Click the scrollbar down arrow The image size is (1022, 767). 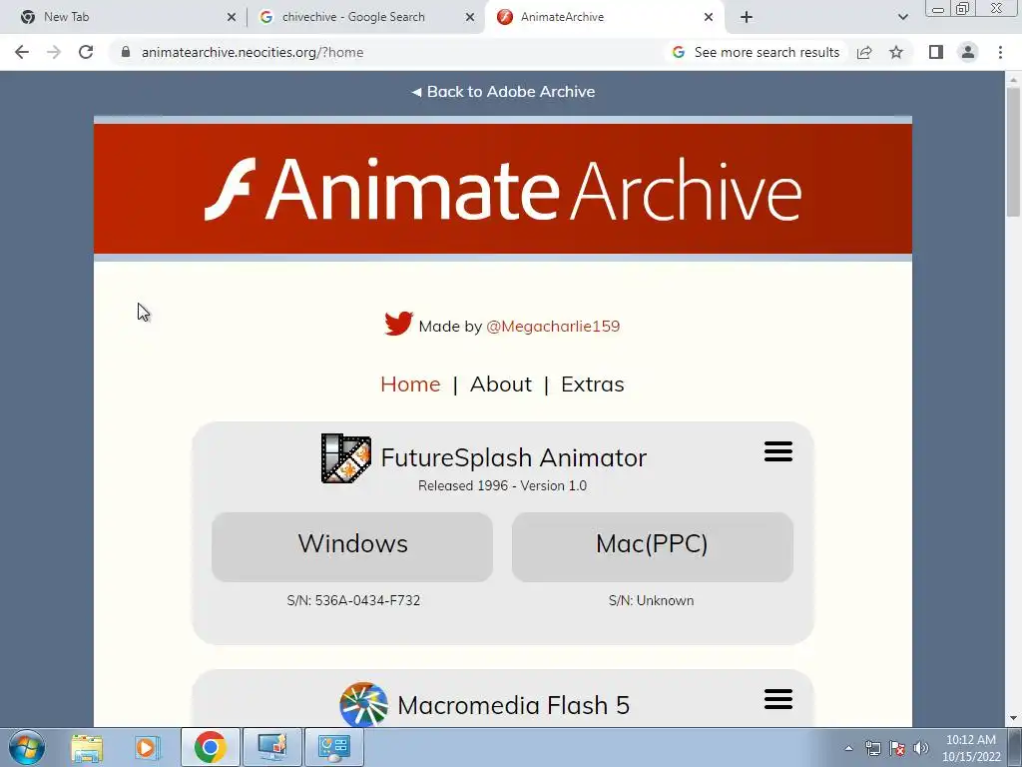pos(1013,718)
